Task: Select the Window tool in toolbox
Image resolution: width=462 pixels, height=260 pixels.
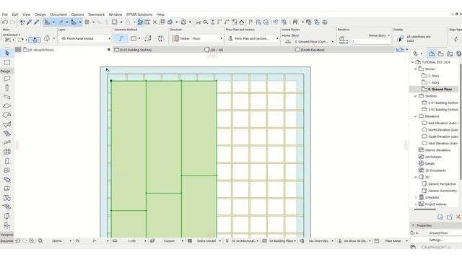Action: click(x=7, y=170)
